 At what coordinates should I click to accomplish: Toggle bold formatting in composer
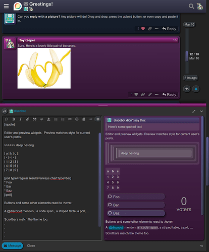14,119
